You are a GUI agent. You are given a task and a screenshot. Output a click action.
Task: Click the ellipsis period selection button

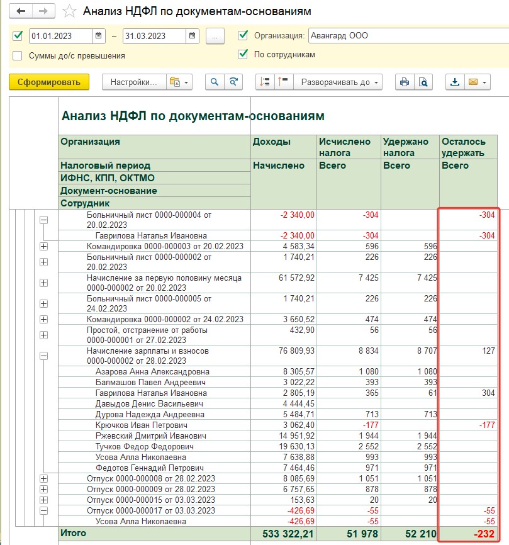tap(215, 36)
